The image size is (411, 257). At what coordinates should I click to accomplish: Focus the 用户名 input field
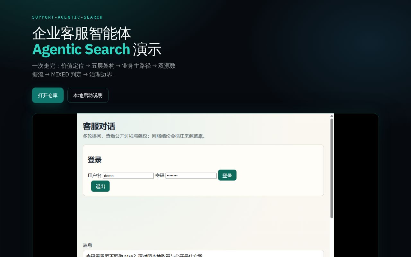pyautogui.click(x=128, y=176)
